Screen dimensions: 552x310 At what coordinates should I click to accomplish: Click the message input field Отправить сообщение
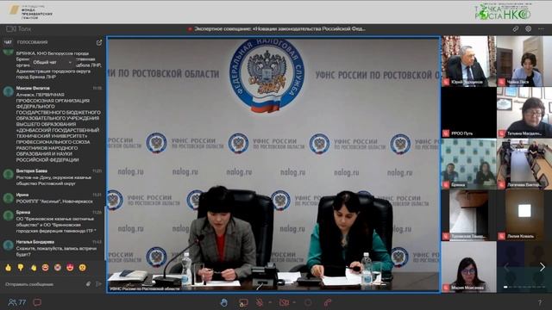44,284
